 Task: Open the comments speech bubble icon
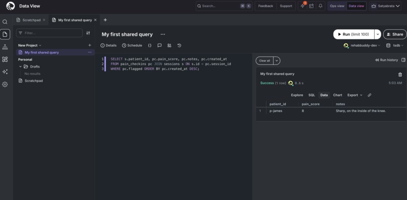160,45
